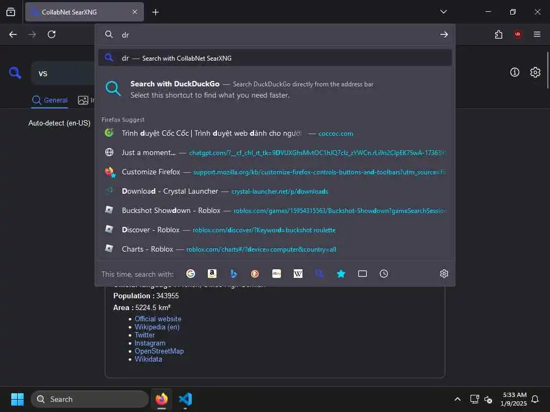Search bookmarks with the star icon

point(341,274)
